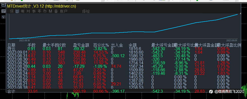247x99 pixels.
Task: Switch to the 月 monthly tab
Action: coord(28,11)
